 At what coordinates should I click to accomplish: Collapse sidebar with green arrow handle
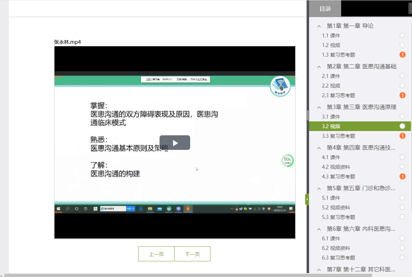[307, 199]
